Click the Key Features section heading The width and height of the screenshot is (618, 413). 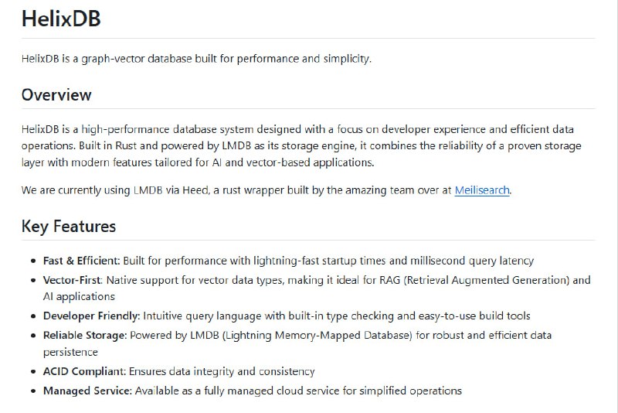(69, 227)
